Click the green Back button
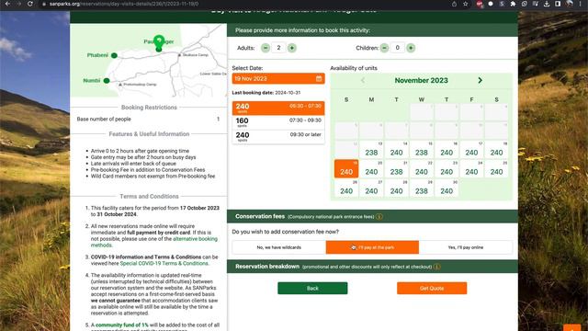This screenshot has width=588, height=331. (312, 288)
